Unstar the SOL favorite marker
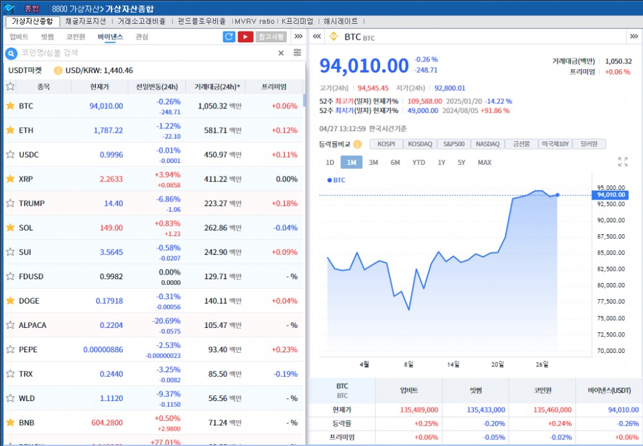Screen dimensions: 643x446 12,228
